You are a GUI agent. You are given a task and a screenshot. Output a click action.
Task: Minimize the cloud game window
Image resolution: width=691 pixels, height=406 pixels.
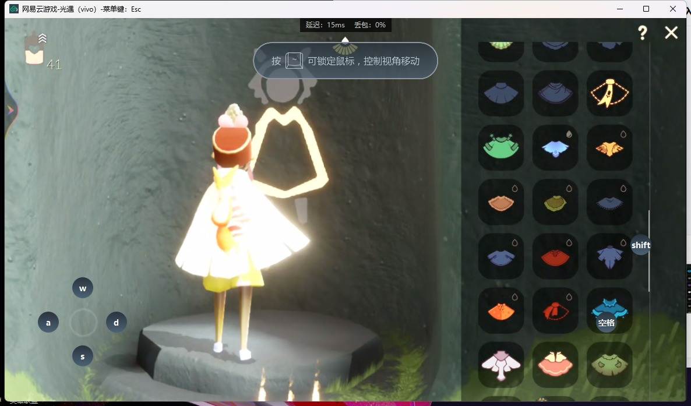tap(620, 9)
